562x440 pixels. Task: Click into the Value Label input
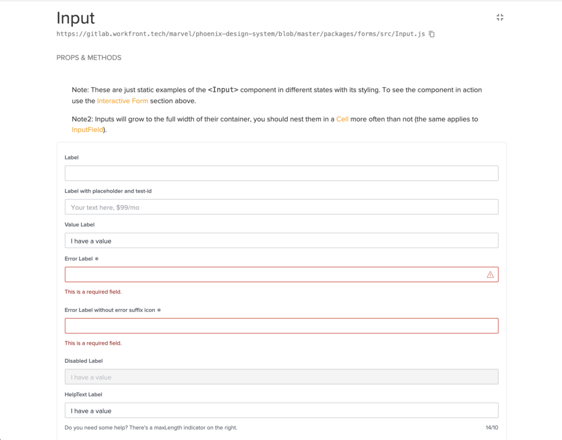pos(281,241)
